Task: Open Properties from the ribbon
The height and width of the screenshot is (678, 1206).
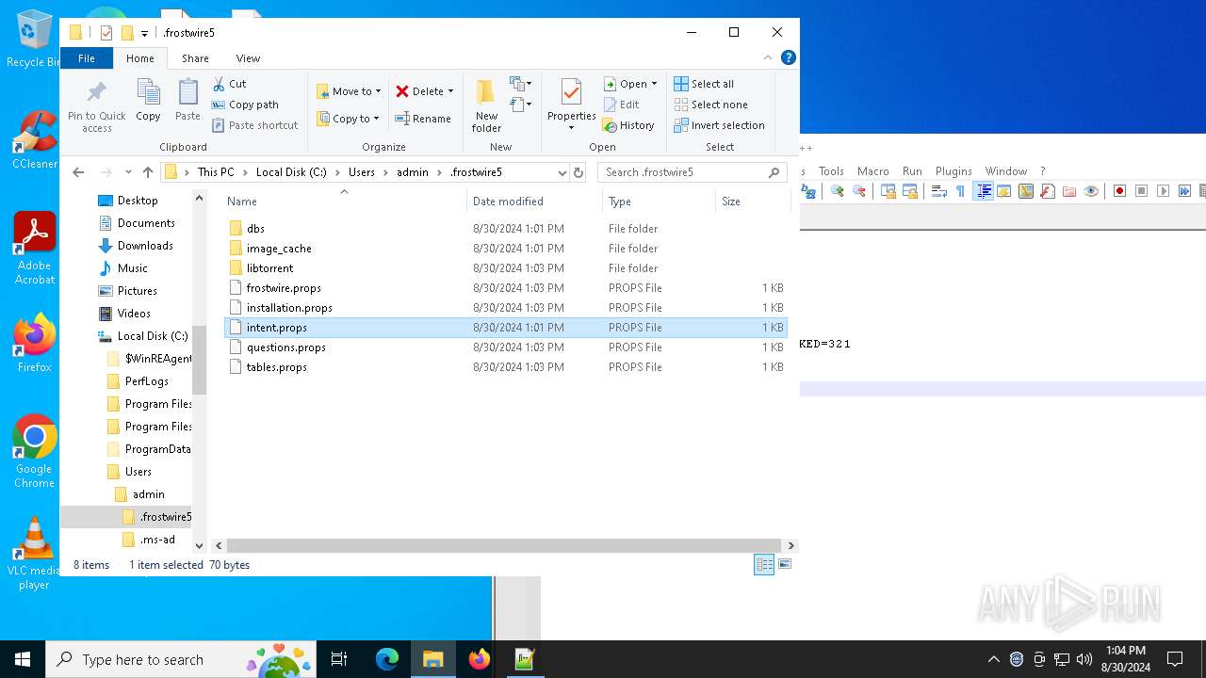Action: [x=571, y=105]
